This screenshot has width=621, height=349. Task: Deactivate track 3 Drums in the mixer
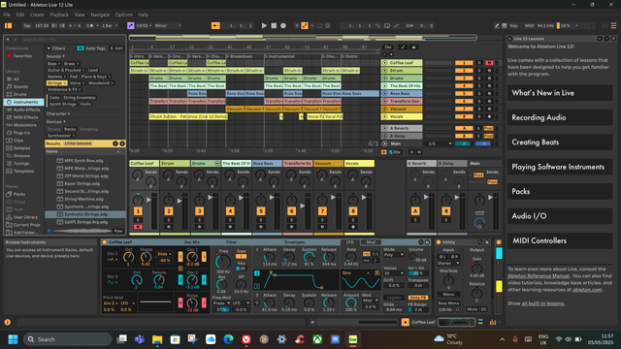tap(199, 211)
